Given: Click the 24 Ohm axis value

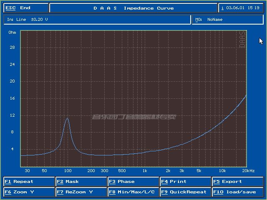Looking at the screenshot, I should click(x=12, y=64).
